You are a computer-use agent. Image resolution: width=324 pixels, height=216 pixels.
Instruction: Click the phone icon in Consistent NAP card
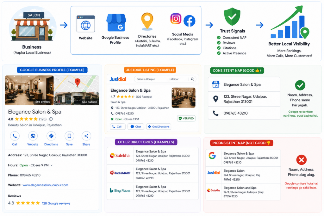click(x=215, y=113)
